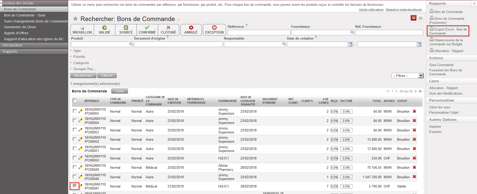Open the first creation date calendar picker

coord(350,44)
